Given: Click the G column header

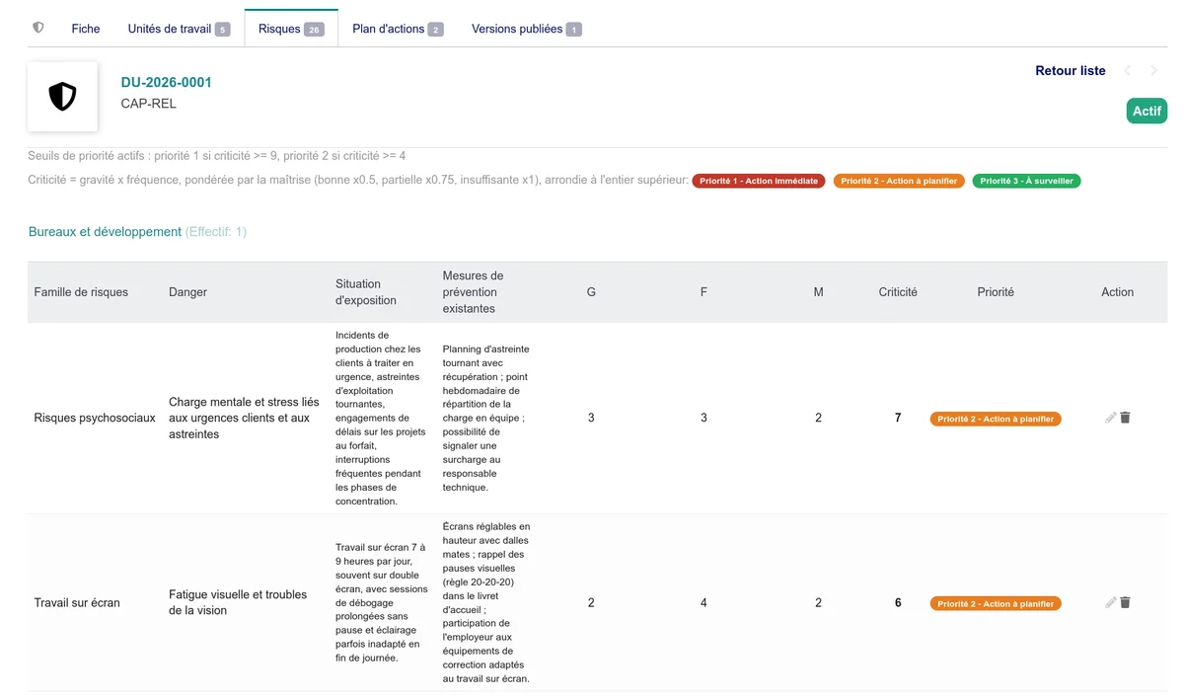Looking at the screenshot, I should pos(591,292).
